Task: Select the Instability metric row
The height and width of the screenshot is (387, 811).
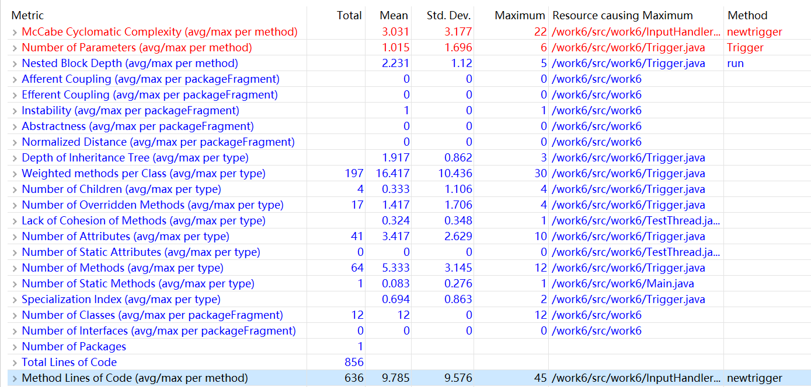Action: click(130, 111)
